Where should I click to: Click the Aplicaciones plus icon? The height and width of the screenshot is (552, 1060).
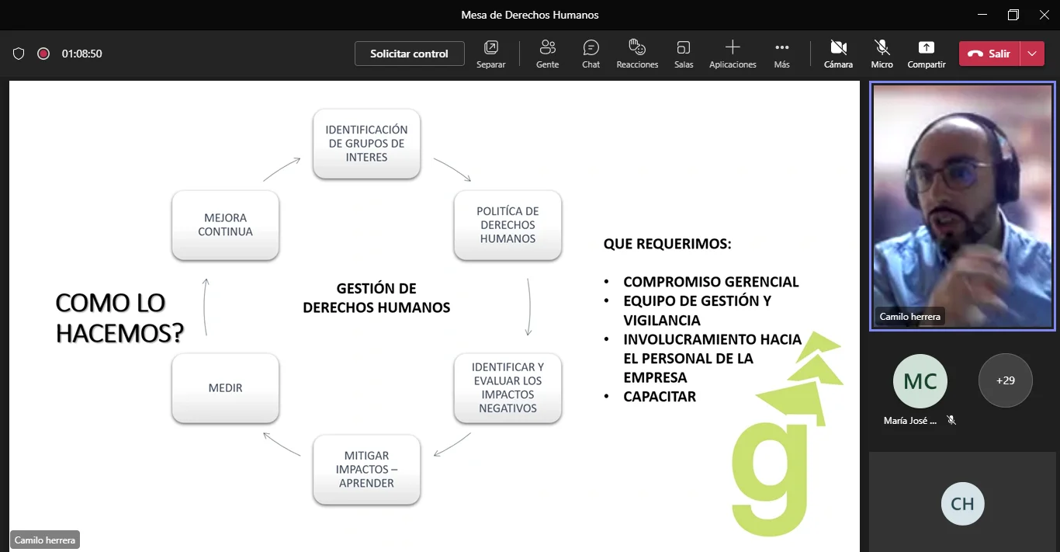pos(732,47)
